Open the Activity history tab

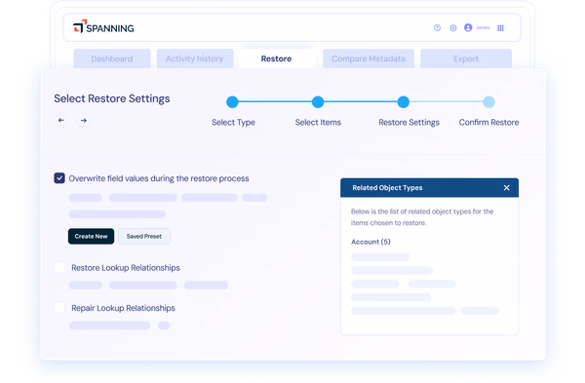click(195, 58)
